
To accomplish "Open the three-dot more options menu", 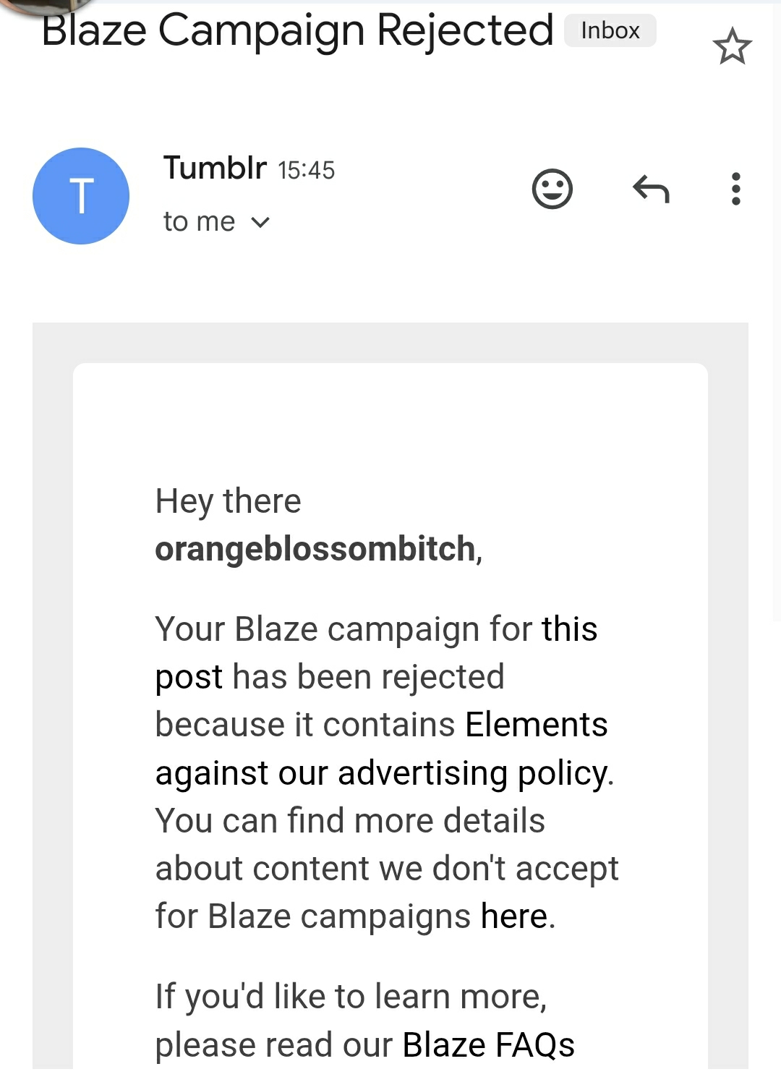I will [735, 190].
